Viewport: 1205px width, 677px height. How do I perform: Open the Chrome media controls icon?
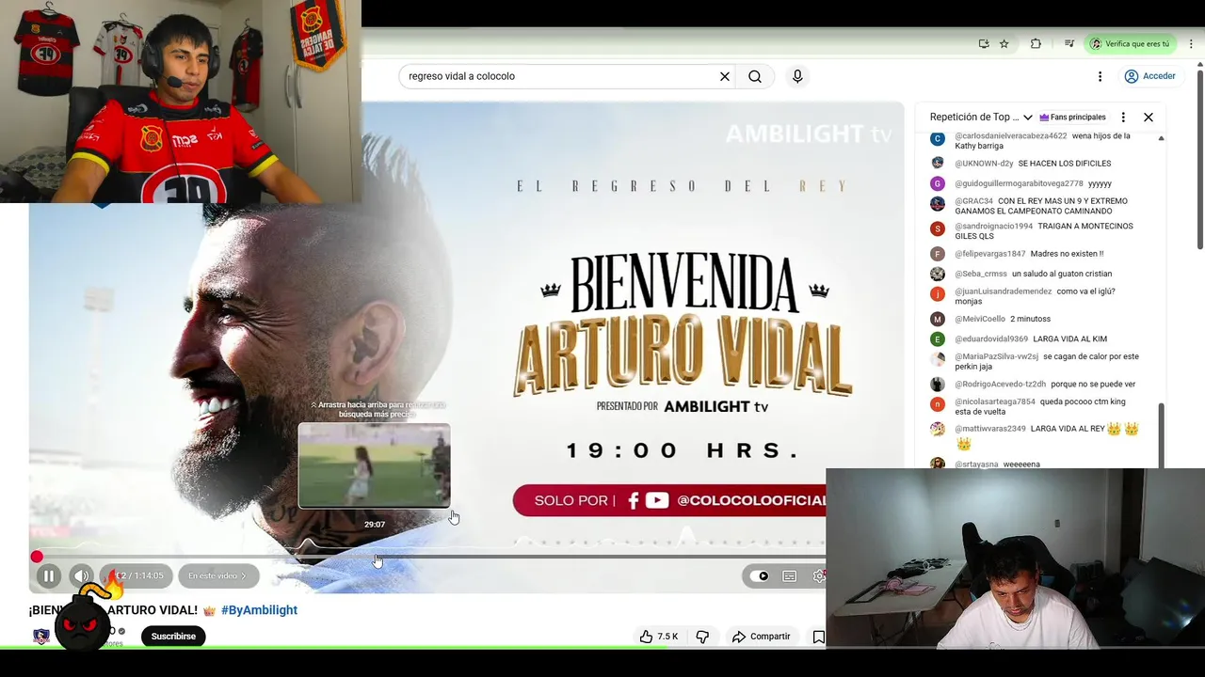pyautogui.click(x=1068, y=44)
